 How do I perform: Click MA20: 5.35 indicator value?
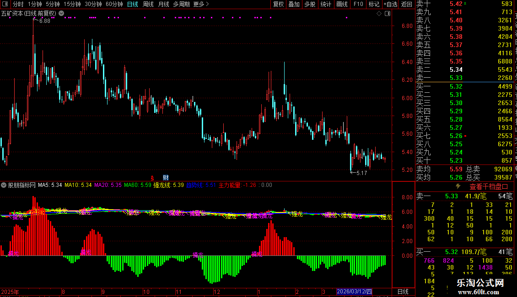108,185
